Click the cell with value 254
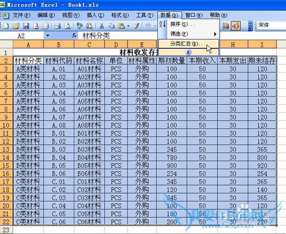The width and height of the screenshot is (286, 234). click(262, 173)
